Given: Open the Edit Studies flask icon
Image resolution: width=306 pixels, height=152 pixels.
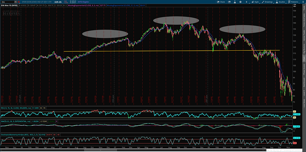Looking at the screenshot, I should [235, 2].
